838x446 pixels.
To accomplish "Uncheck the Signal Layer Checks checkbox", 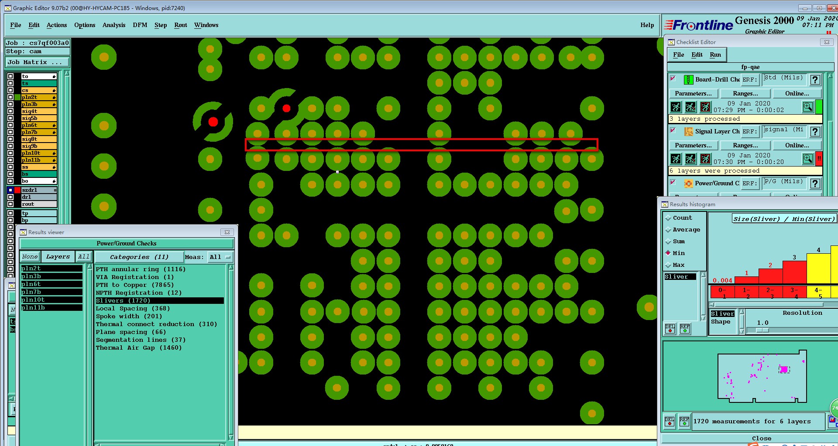I will tap(673, 130).
